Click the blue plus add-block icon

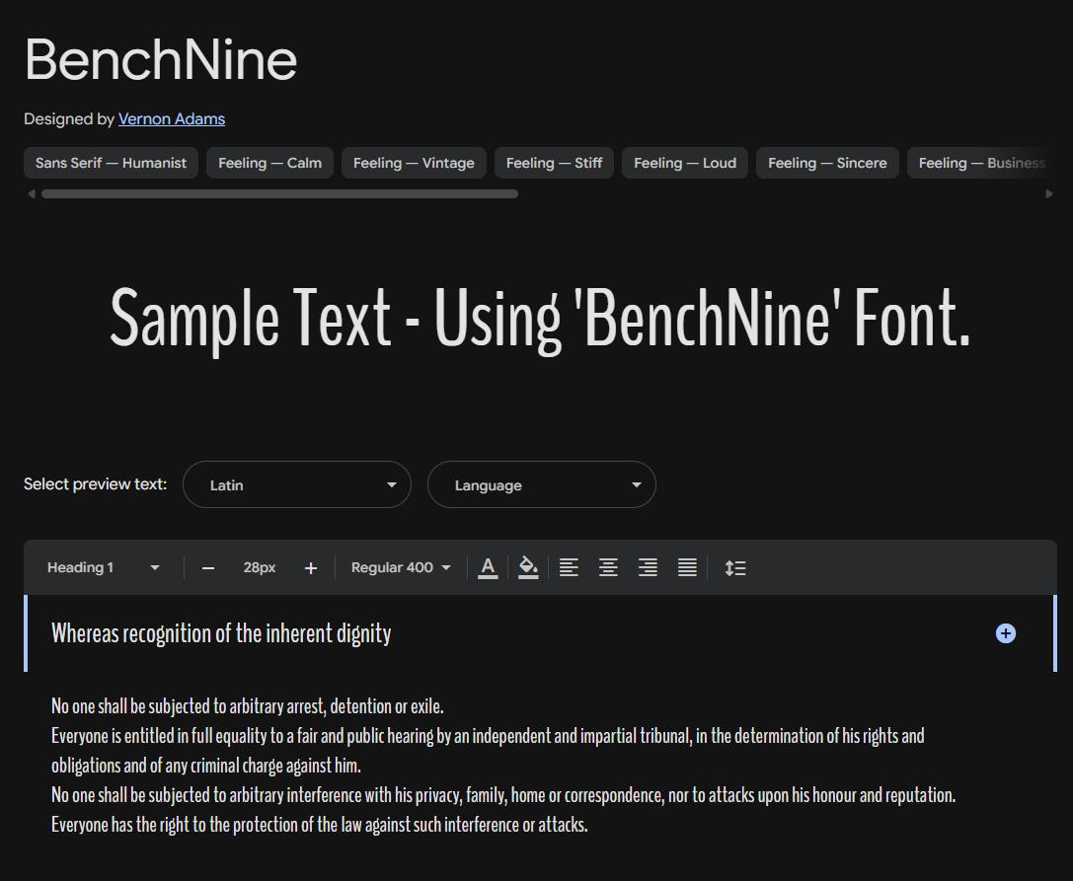(x=1005, y=633)
